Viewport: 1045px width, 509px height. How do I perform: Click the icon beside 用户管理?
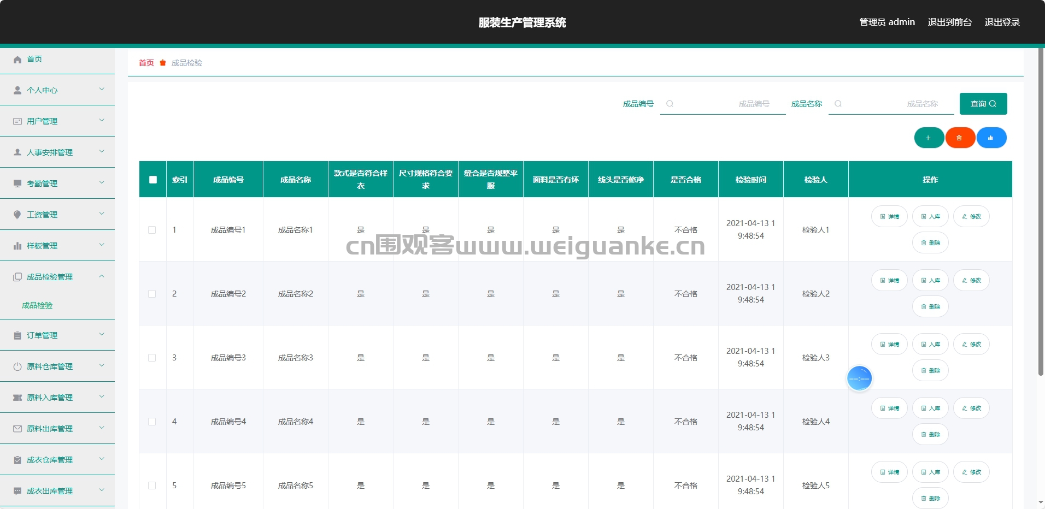point(17,121)
